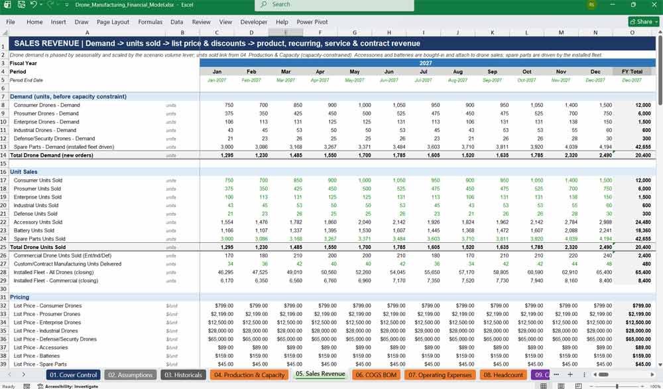Image resolution: width=663 pixels, height=389 pixels.
Task: Switch to Normal view icon
Action: tap(544, 386)
